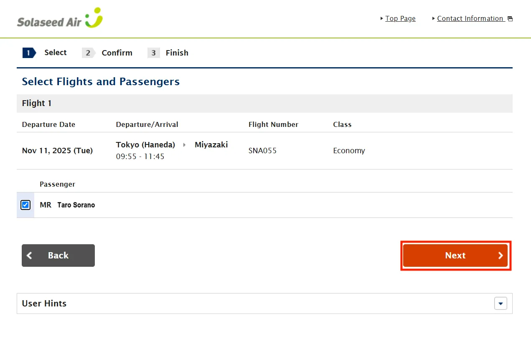Open the Top Page link
The height and width of the screenshot is (339, 531).
click(400, 18)
